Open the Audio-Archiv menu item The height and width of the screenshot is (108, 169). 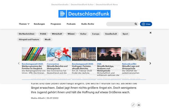pyautogui.click(x=88, y=24)
